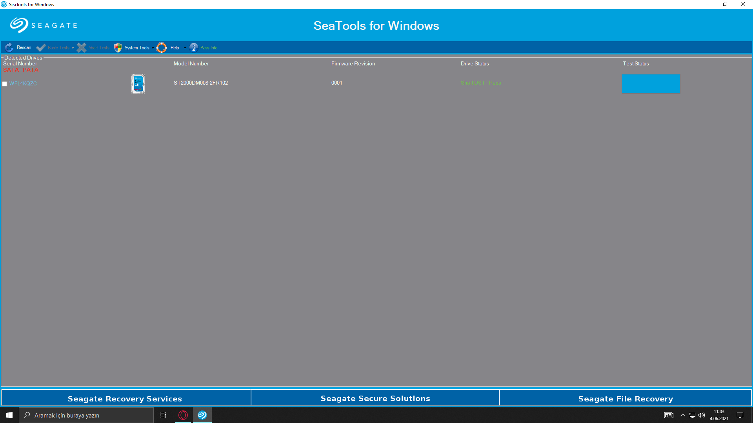Open Seagate File Recovery button

pos(626,398)
